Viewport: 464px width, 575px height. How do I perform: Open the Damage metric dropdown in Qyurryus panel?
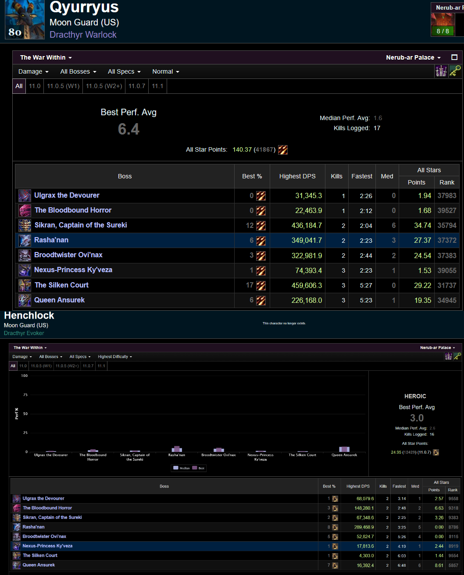[x=33, y=71]
